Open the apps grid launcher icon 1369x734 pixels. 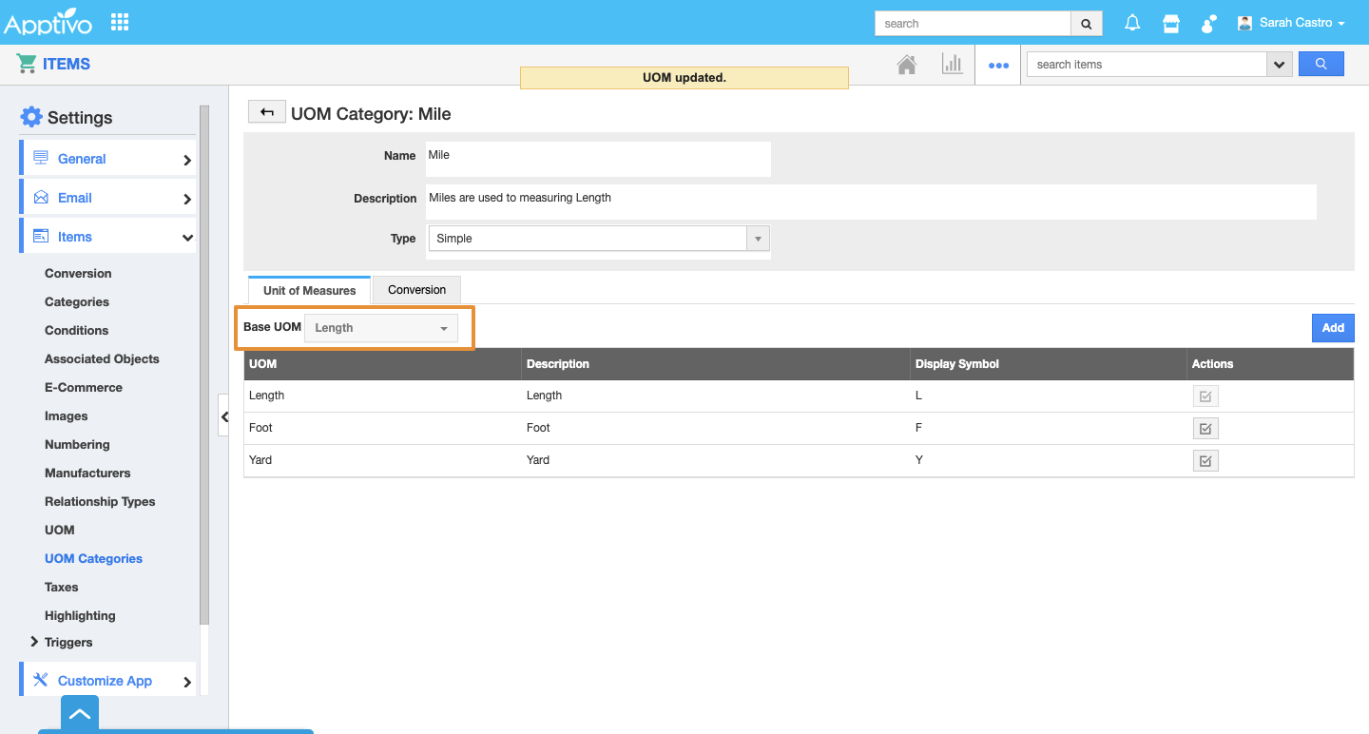point(120,22)
